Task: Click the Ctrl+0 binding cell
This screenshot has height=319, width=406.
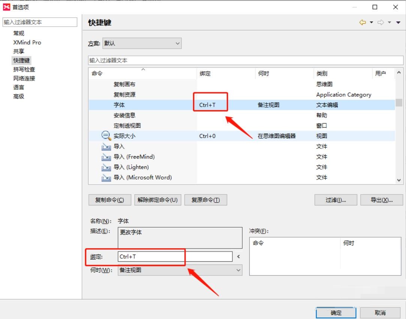Action: click(207, 136)
